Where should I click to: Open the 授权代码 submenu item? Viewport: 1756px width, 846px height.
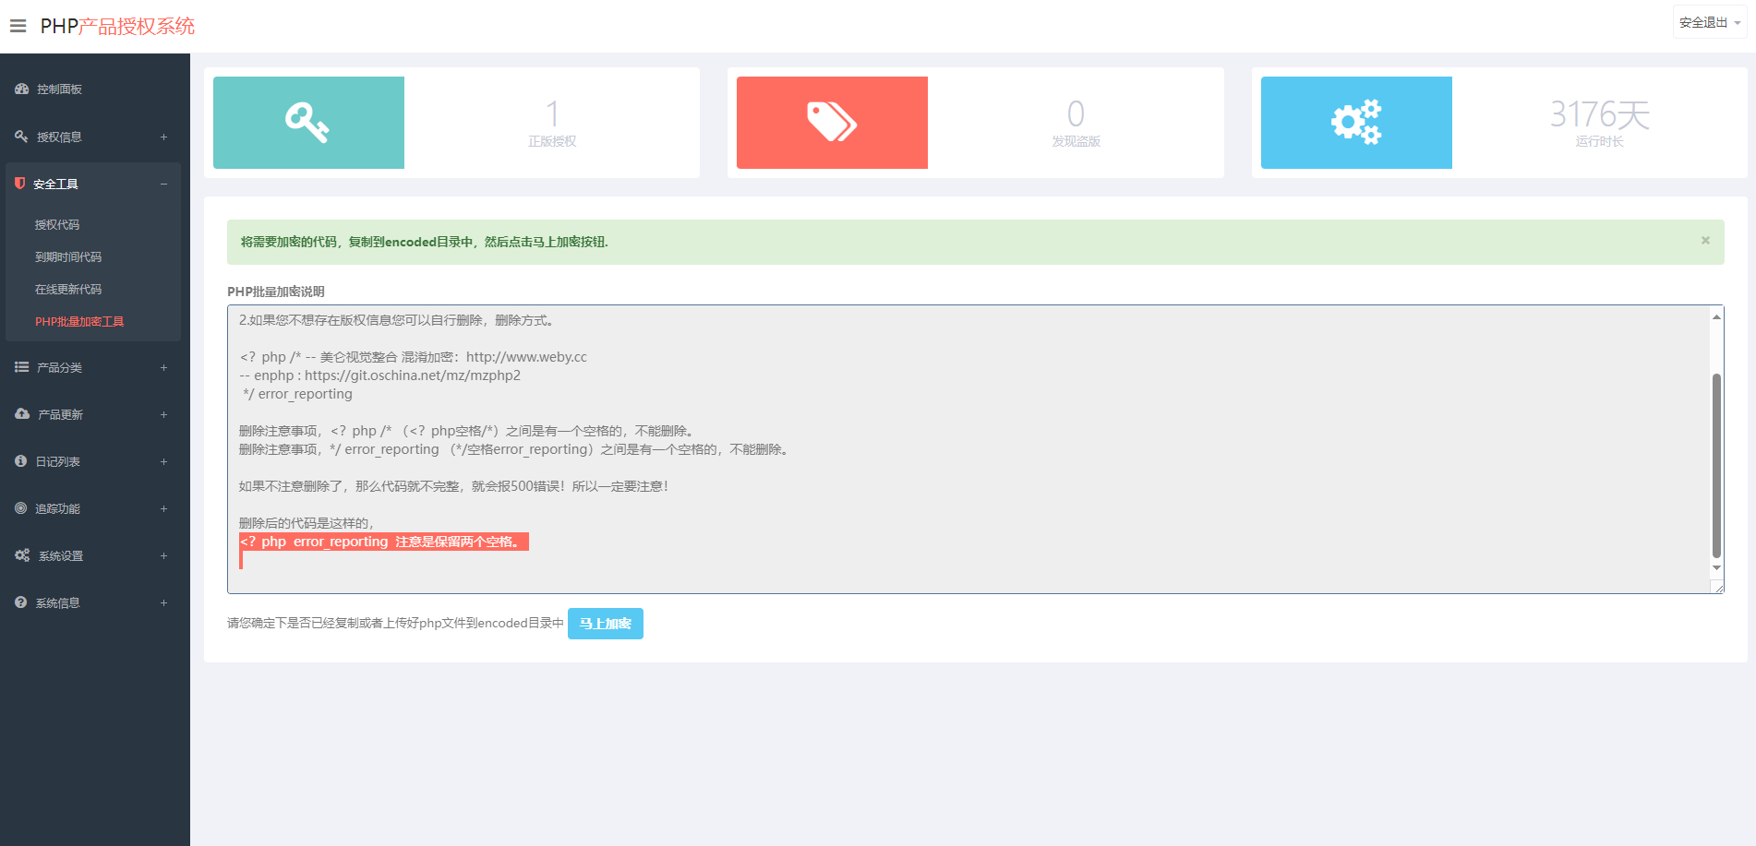(57, 225)
